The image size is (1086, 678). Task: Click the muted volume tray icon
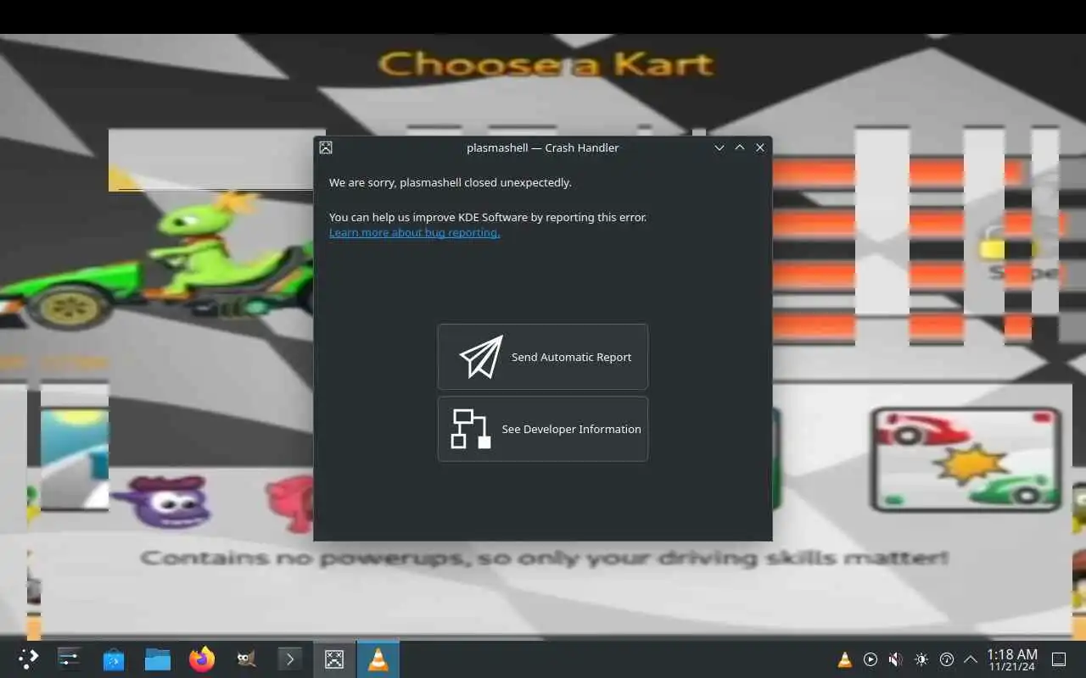[x=896, y=659]
